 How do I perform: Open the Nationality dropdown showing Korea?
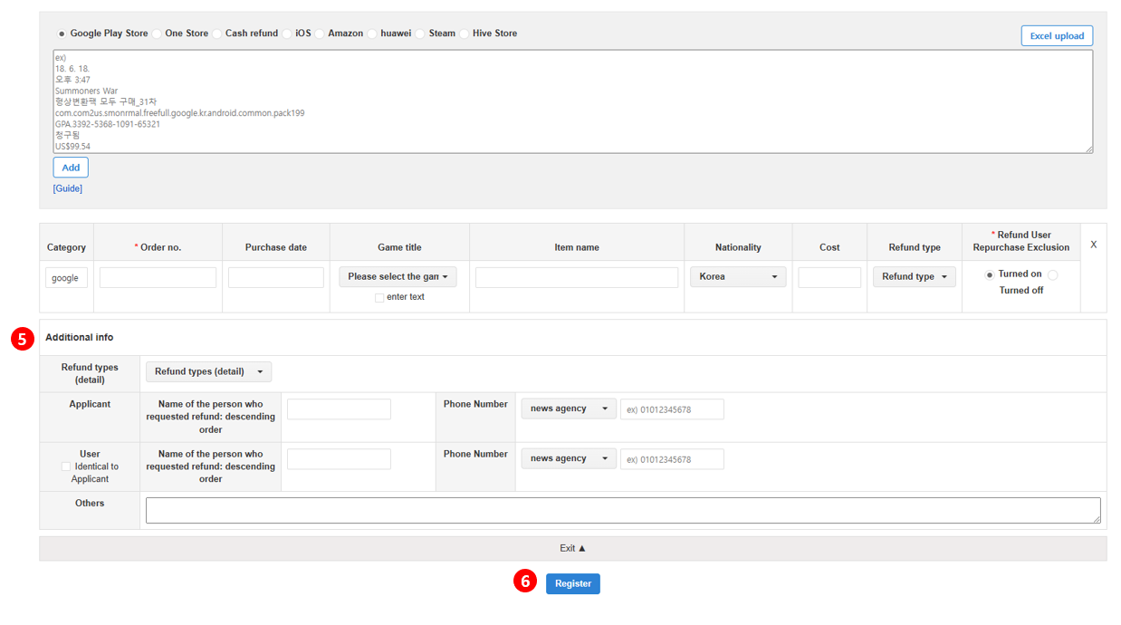coord(738,275)
